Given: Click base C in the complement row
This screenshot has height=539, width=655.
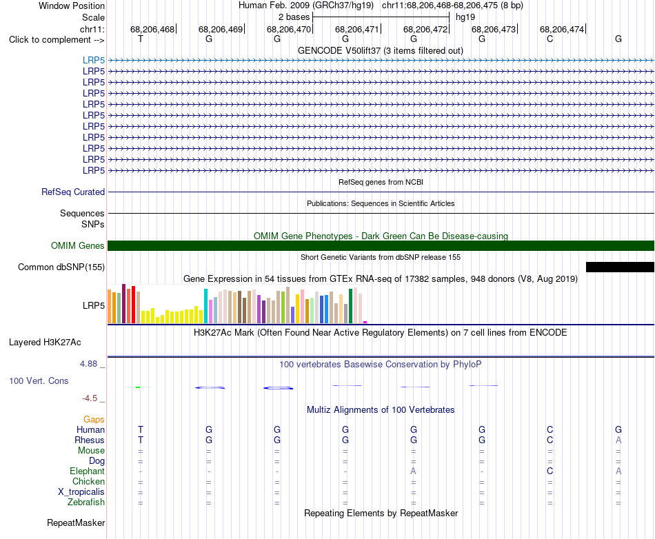Looking at the screenshot, I should coord(550,39).
